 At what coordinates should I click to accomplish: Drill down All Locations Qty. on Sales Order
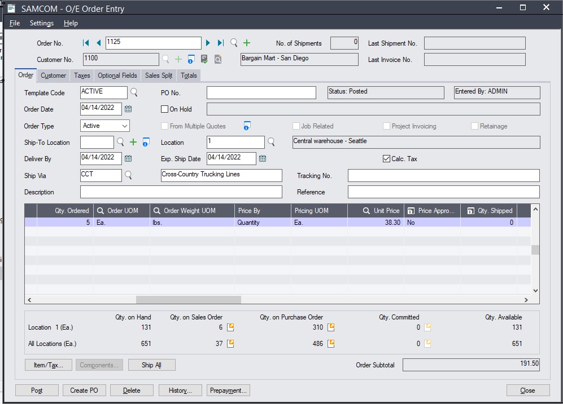pyautogui.click(x=230, y=344)
